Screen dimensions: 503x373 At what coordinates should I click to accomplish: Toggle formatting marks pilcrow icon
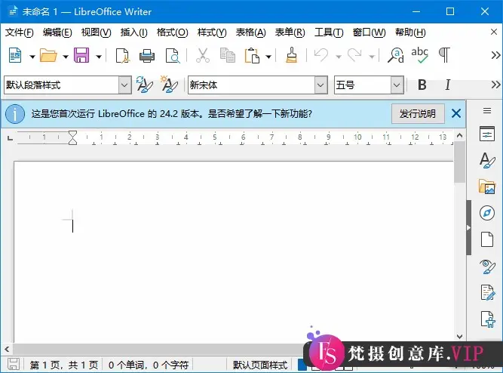click(x=444, y=55)
